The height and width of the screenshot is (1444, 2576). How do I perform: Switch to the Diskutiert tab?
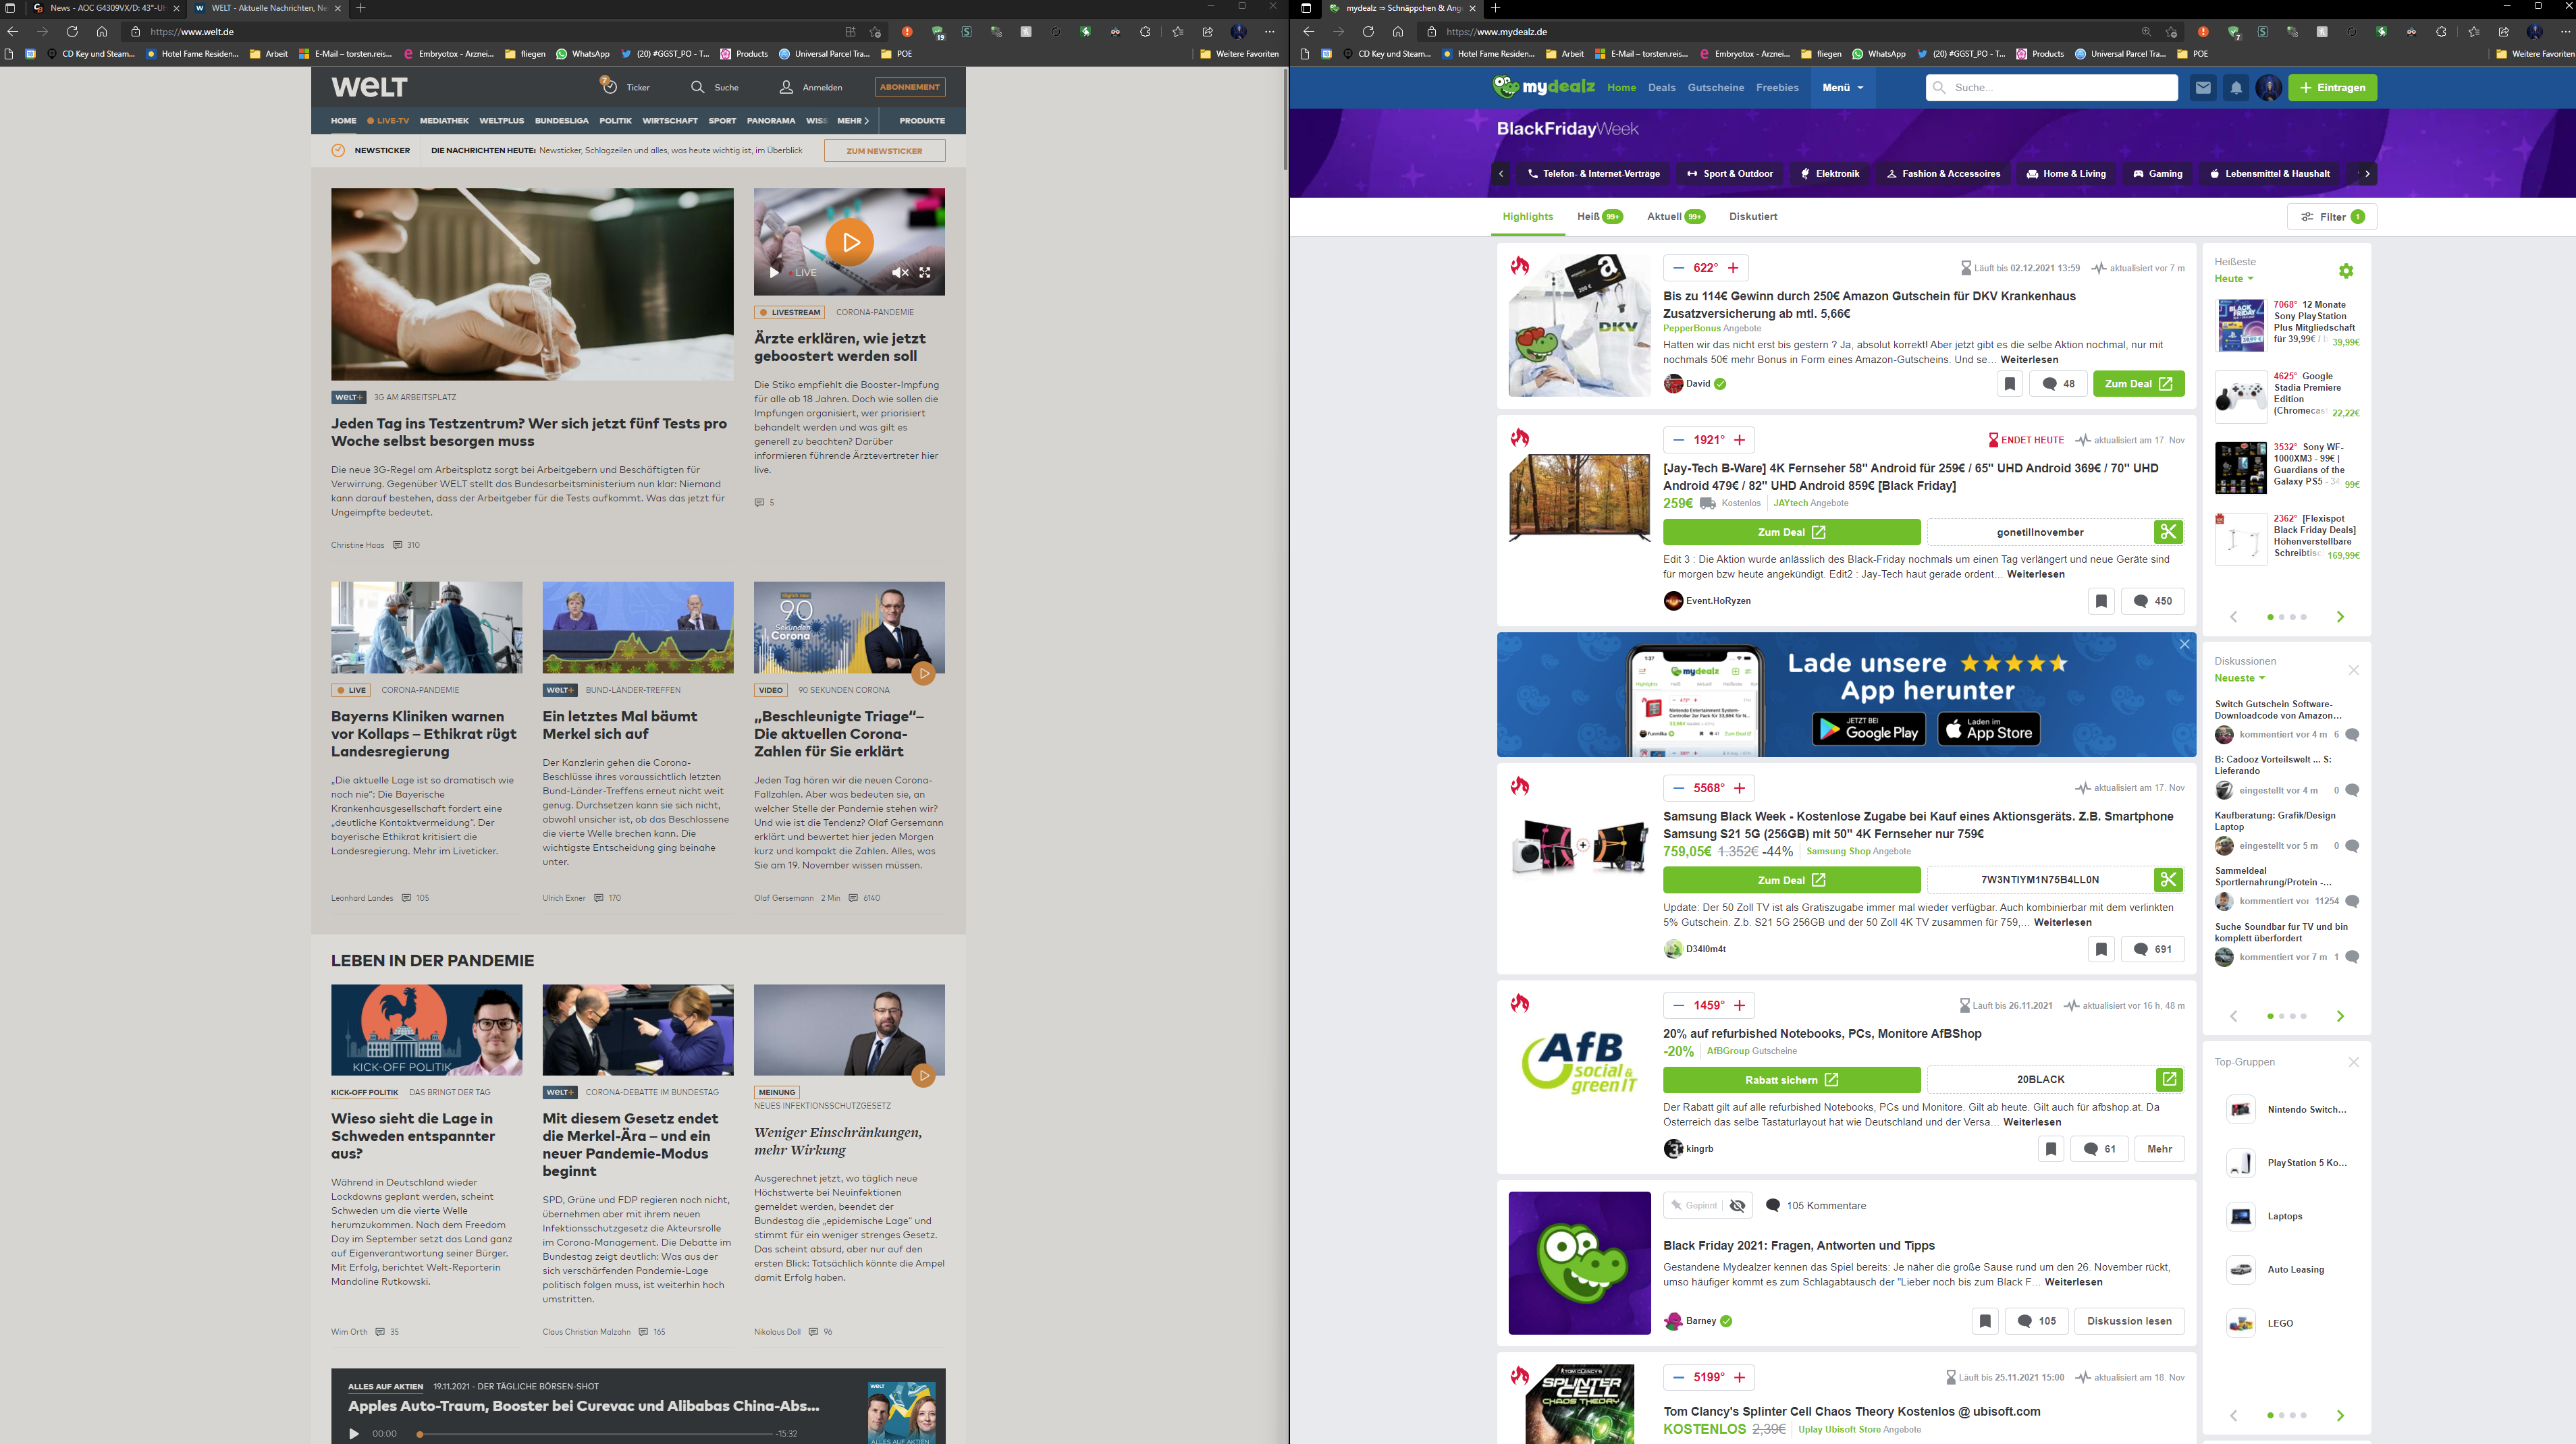tap(1752, 217)
